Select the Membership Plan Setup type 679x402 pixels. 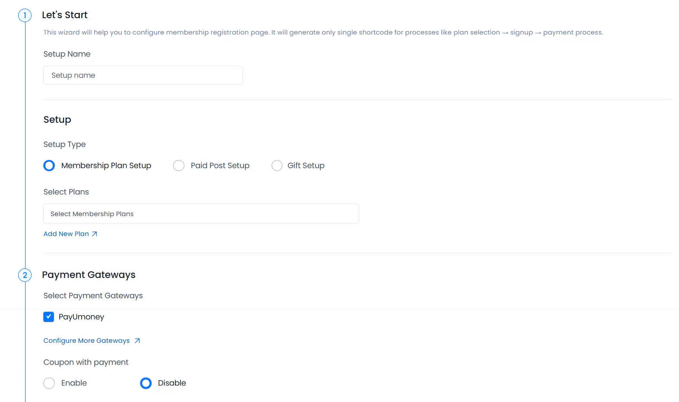[x=49, y=166]
